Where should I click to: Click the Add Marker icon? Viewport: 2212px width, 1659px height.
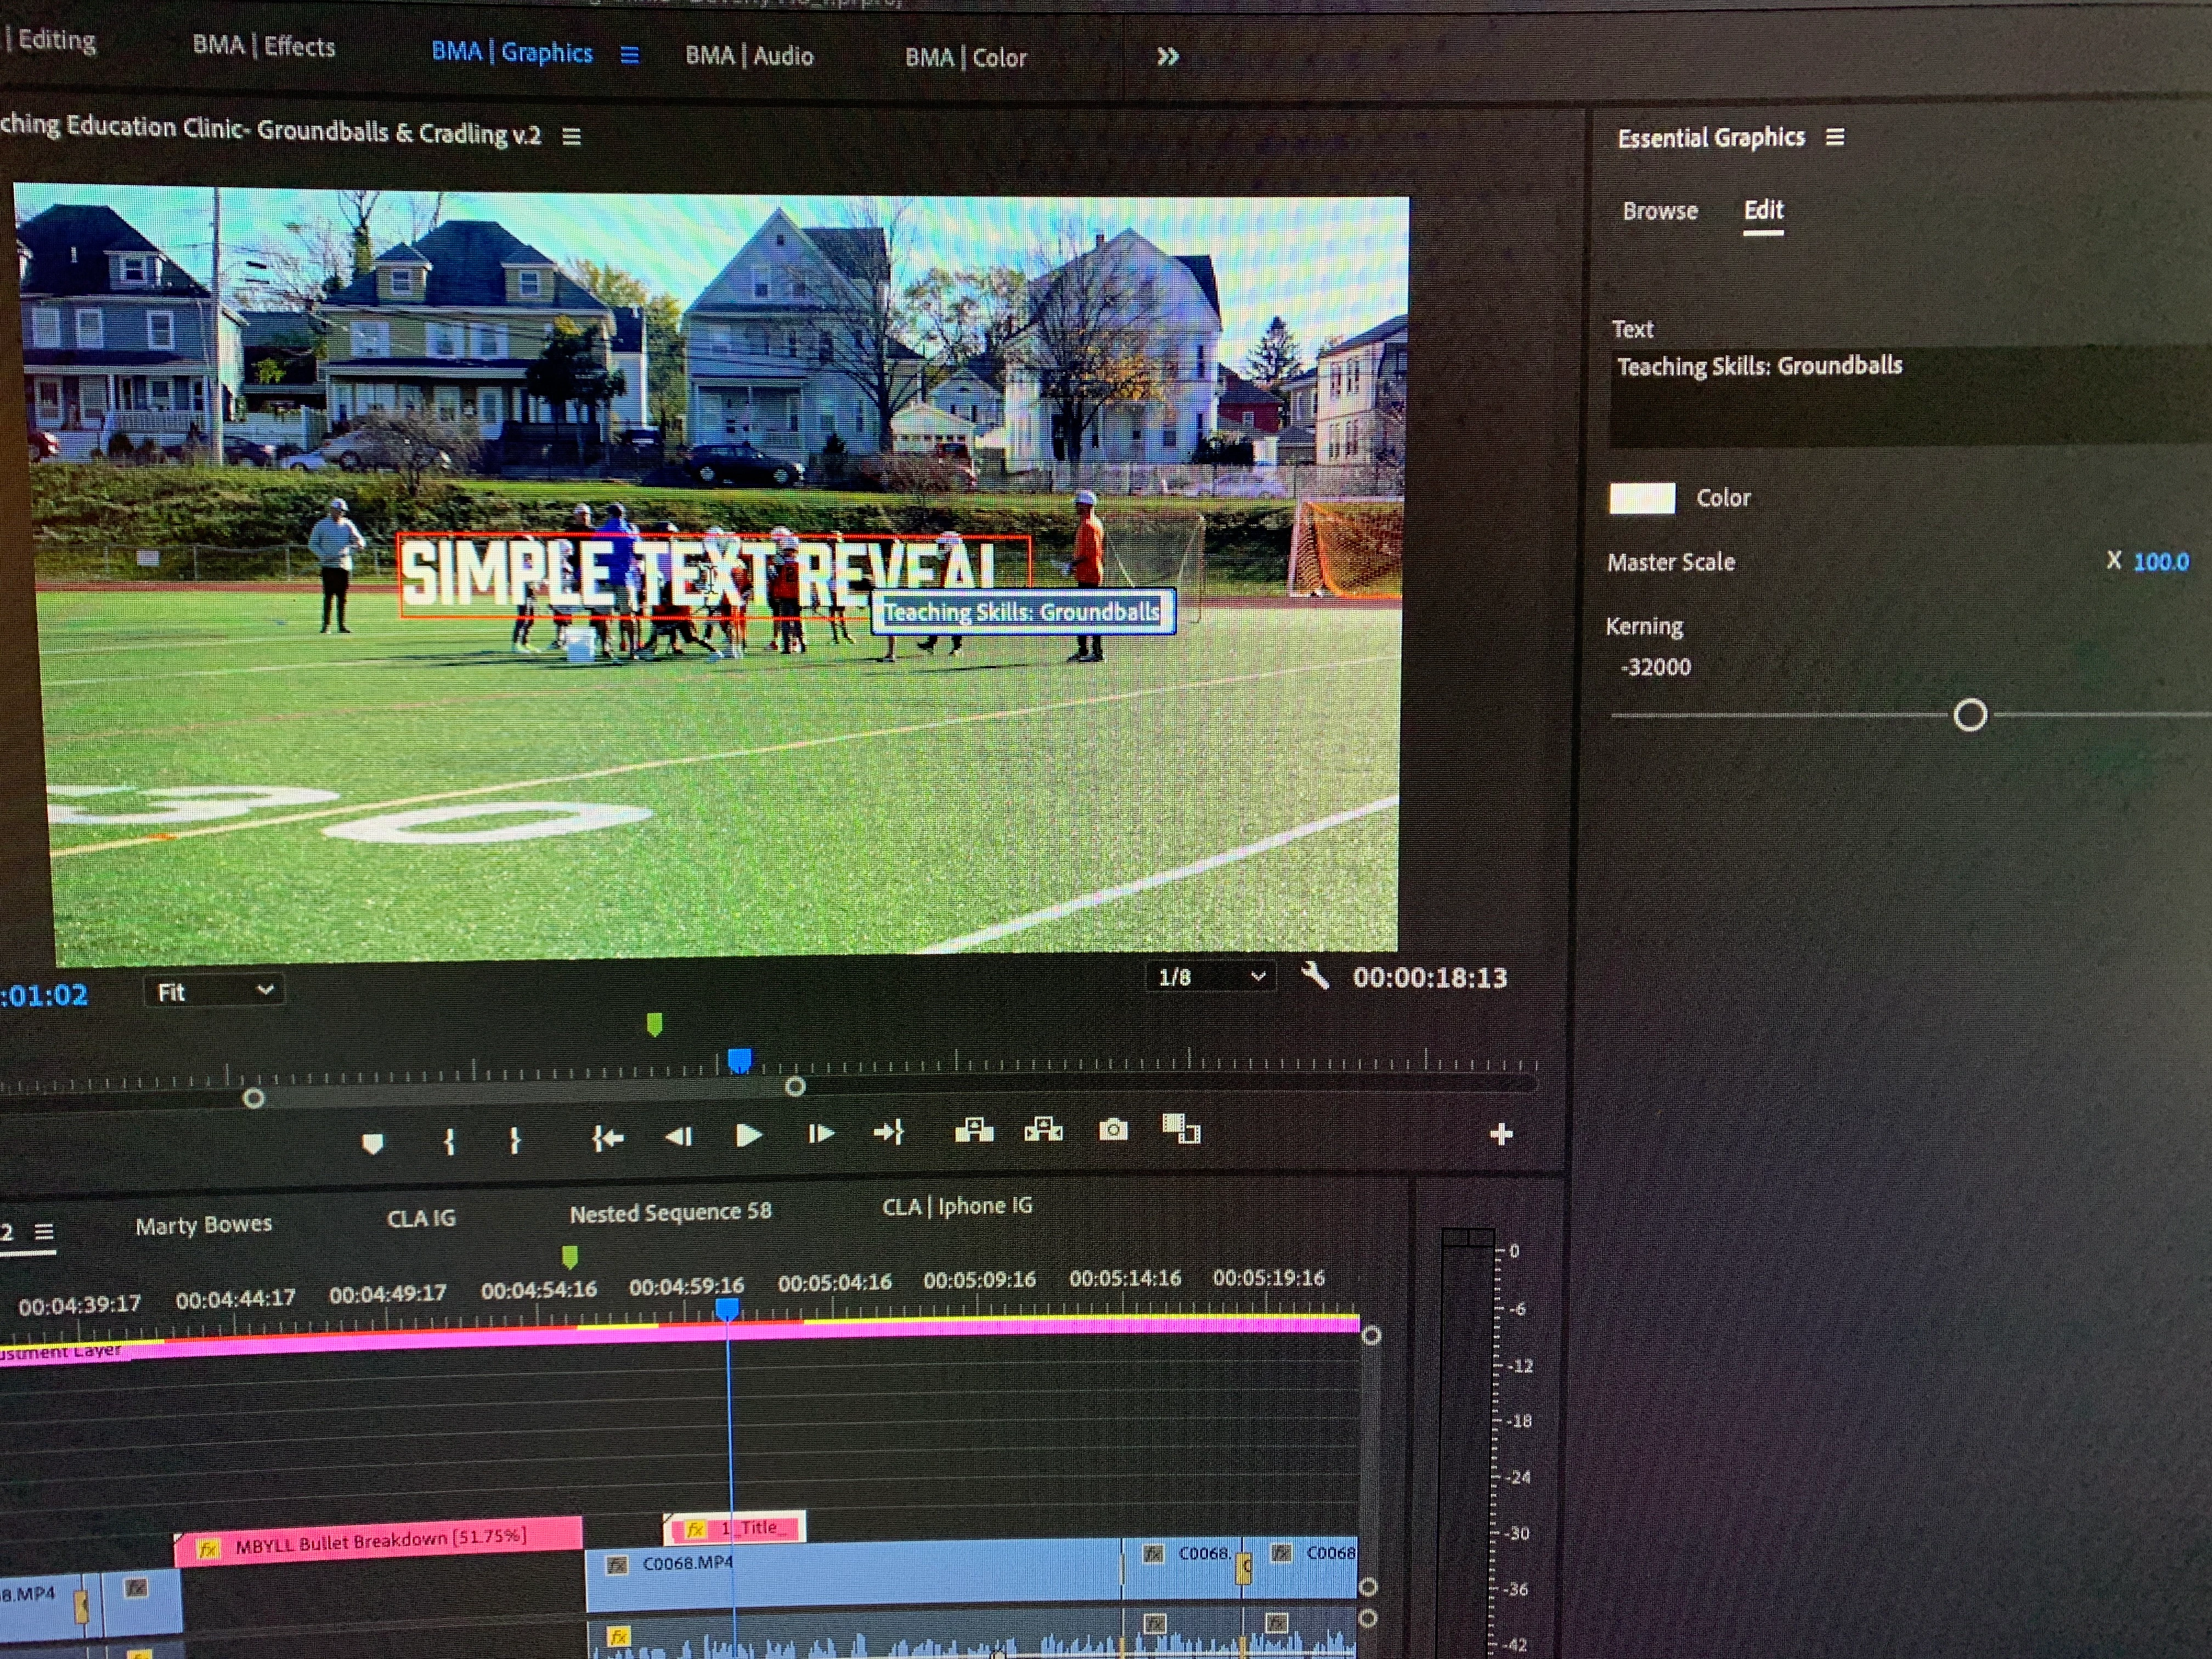[x=372, y=1143]
